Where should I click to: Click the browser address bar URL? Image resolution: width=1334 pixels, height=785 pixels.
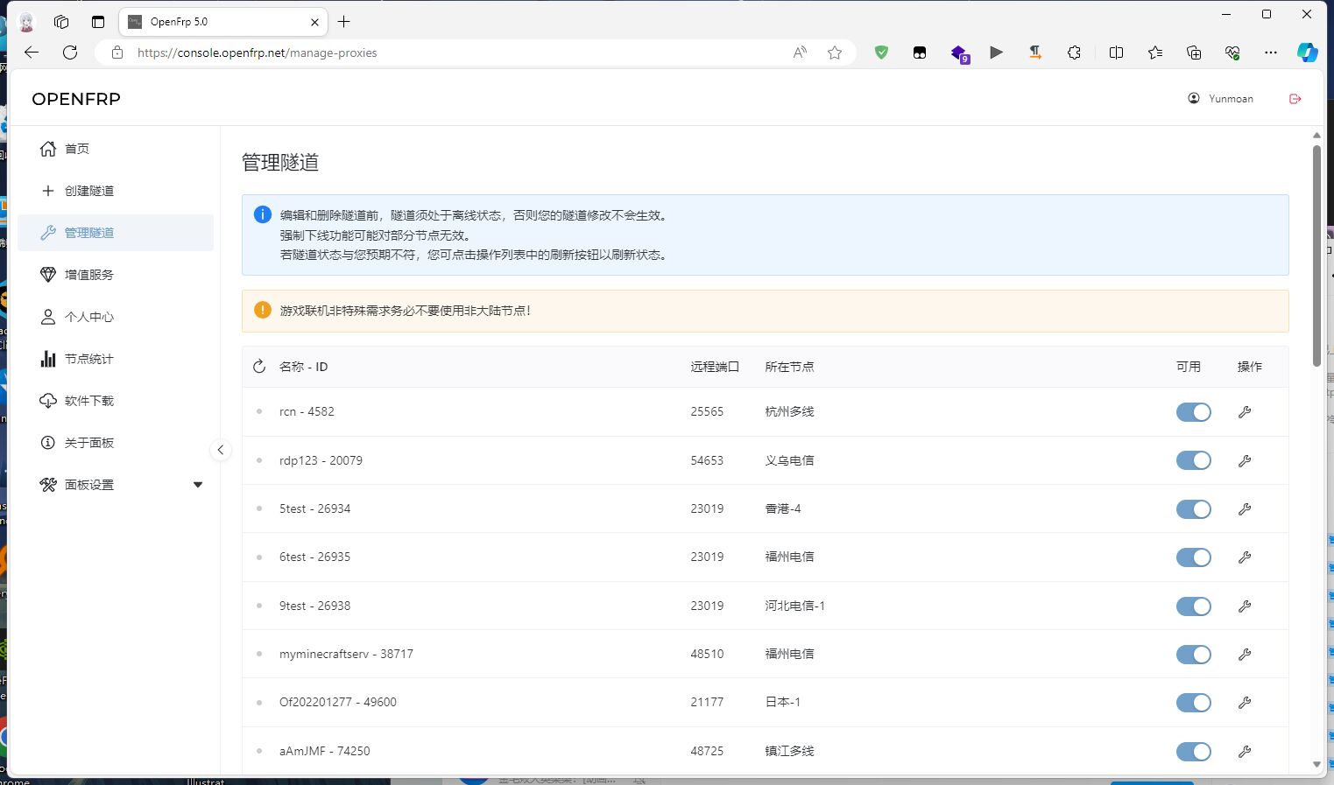(x=258, y=53)
